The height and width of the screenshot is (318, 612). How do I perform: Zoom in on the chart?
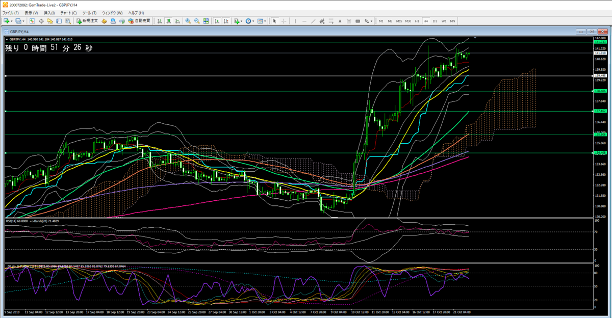pos(188,21)
